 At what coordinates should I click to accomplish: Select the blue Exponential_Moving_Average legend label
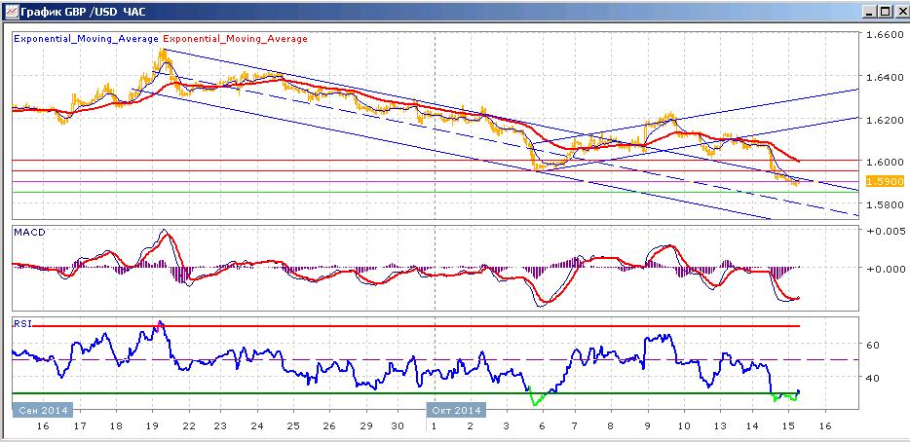coord(86,39)
